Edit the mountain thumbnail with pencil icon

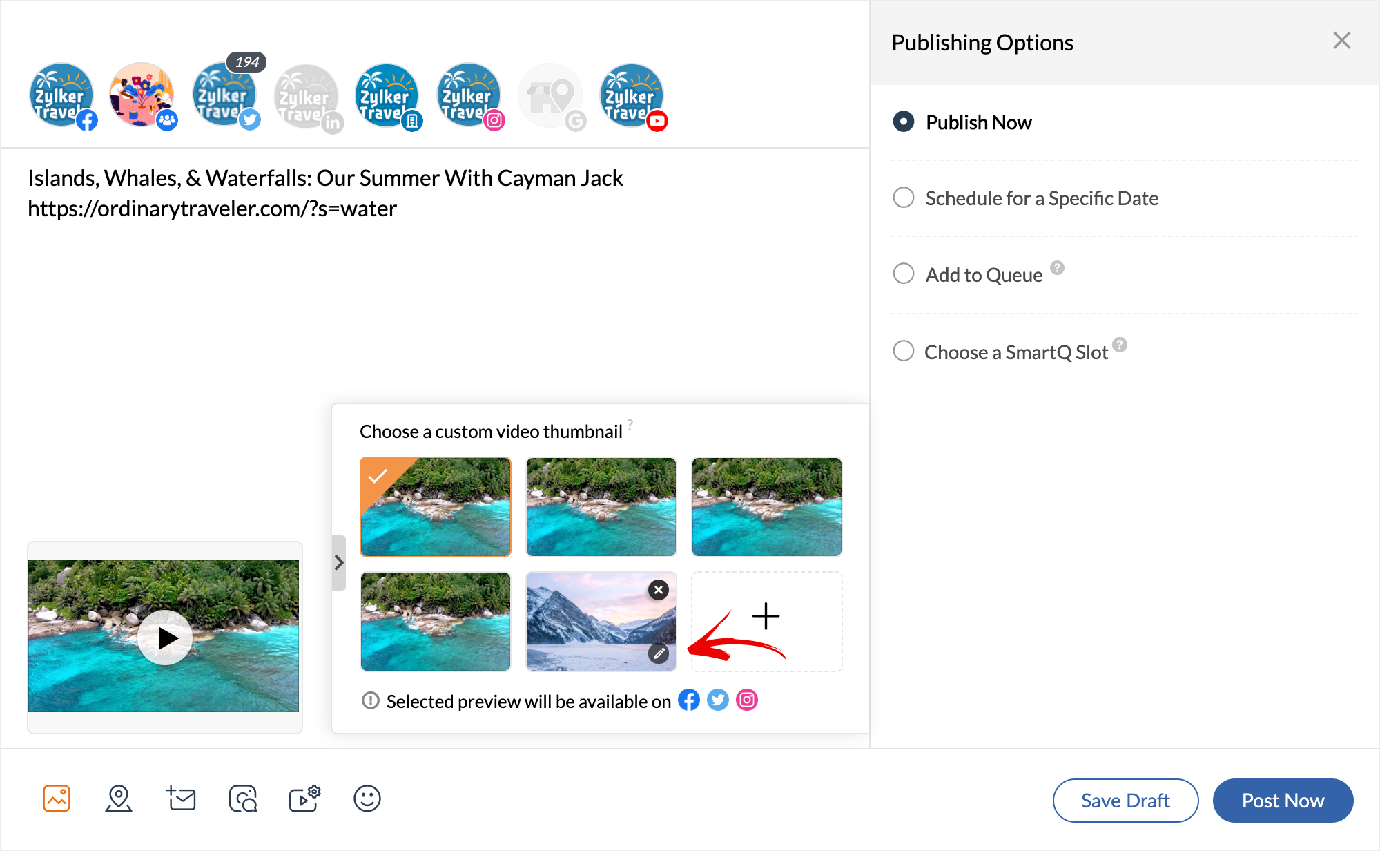(x=659, y=653)
